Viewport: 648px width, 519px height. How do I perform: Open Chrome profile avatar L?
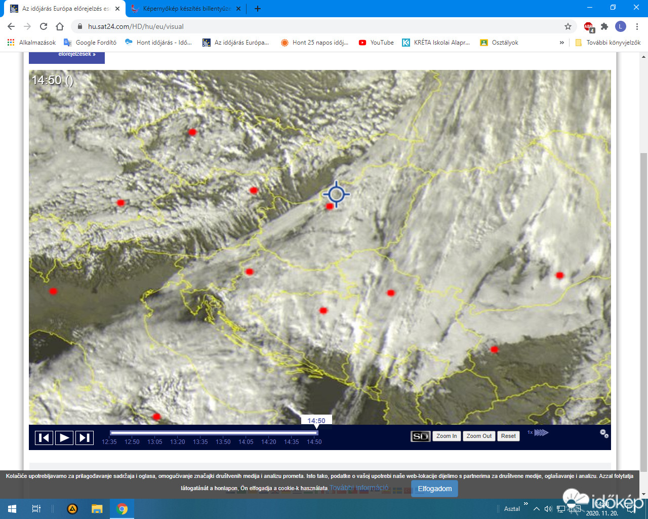point(621,26)
